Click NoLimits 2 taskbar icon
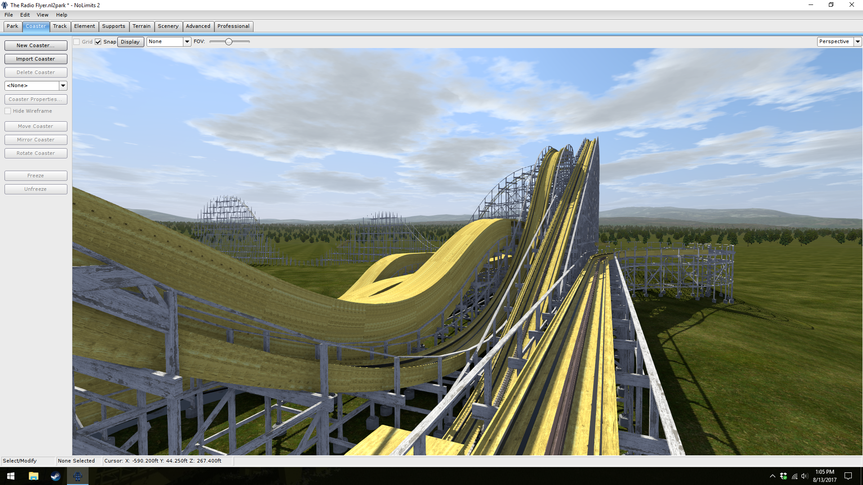The width and height of the screenshot is (863, 485). 77,476
